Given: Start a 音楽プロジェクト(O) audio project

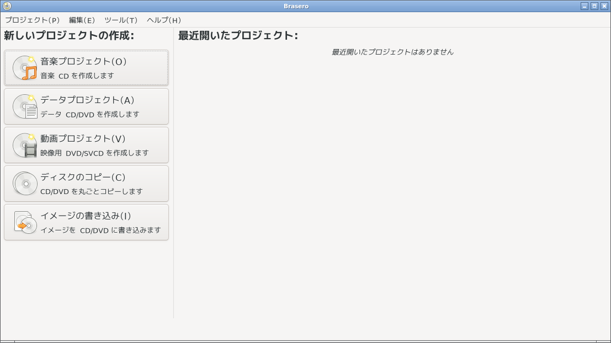Looking at the screenshot, I should 86,68.
